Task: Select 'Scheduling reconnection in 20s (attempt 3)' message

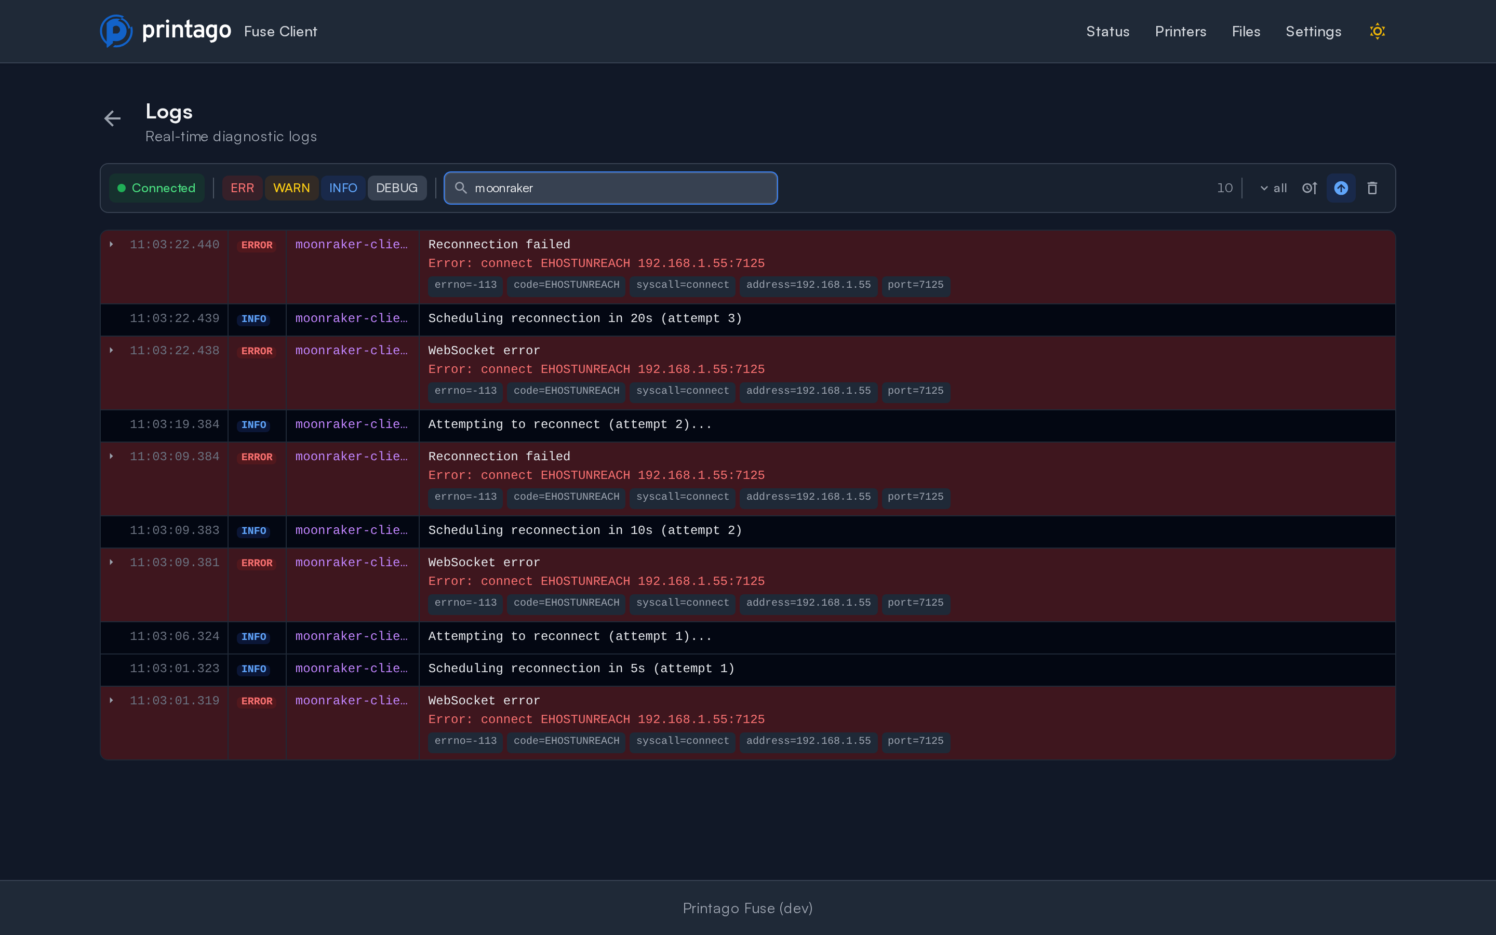Action: 585,318
